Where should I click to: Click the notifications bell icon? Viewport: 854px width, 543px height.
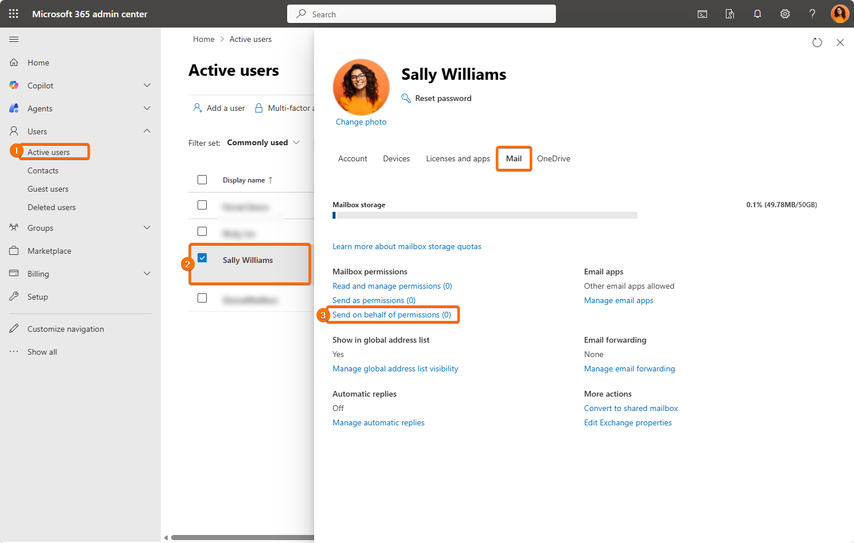point(757,14)
